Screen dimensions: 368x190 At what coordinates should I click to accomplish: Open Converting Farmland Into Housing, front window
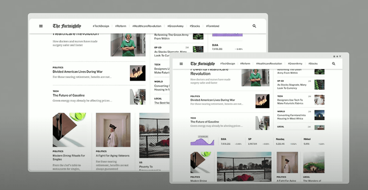pos(292,117)
